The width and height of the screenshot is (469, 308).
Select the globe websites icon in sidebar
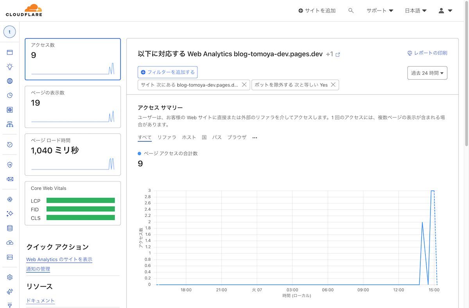(9, 81)
